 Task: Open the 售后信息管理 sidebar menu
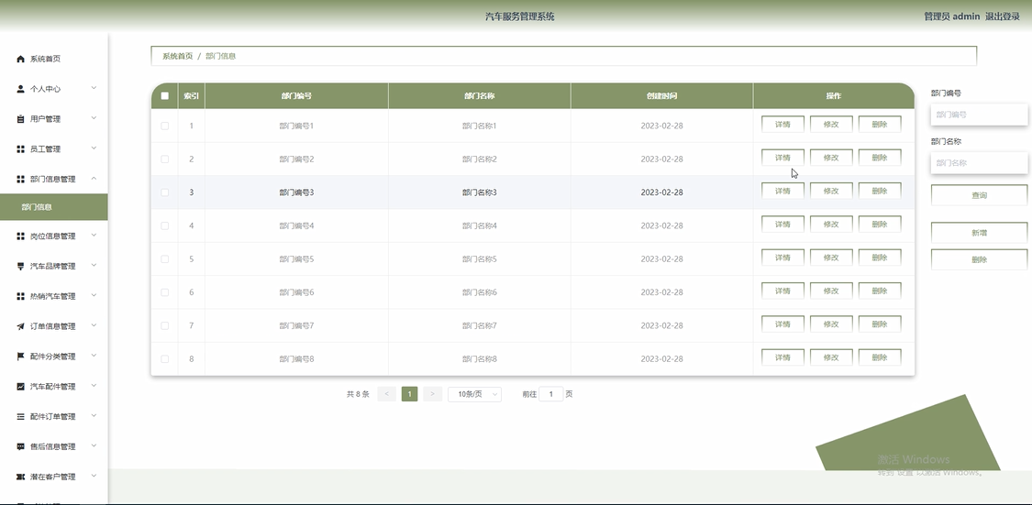click(54, 446)
